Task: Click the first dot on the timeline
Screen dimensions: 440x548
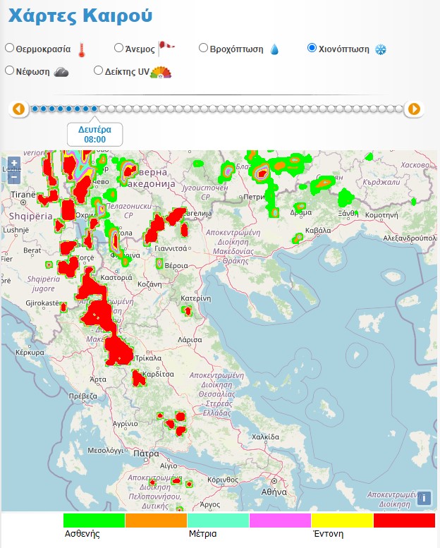Action: (x=35, y=109)
